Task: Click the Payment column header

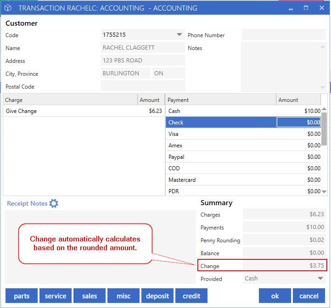Action: pyautogui.click(x=221, y=100)
